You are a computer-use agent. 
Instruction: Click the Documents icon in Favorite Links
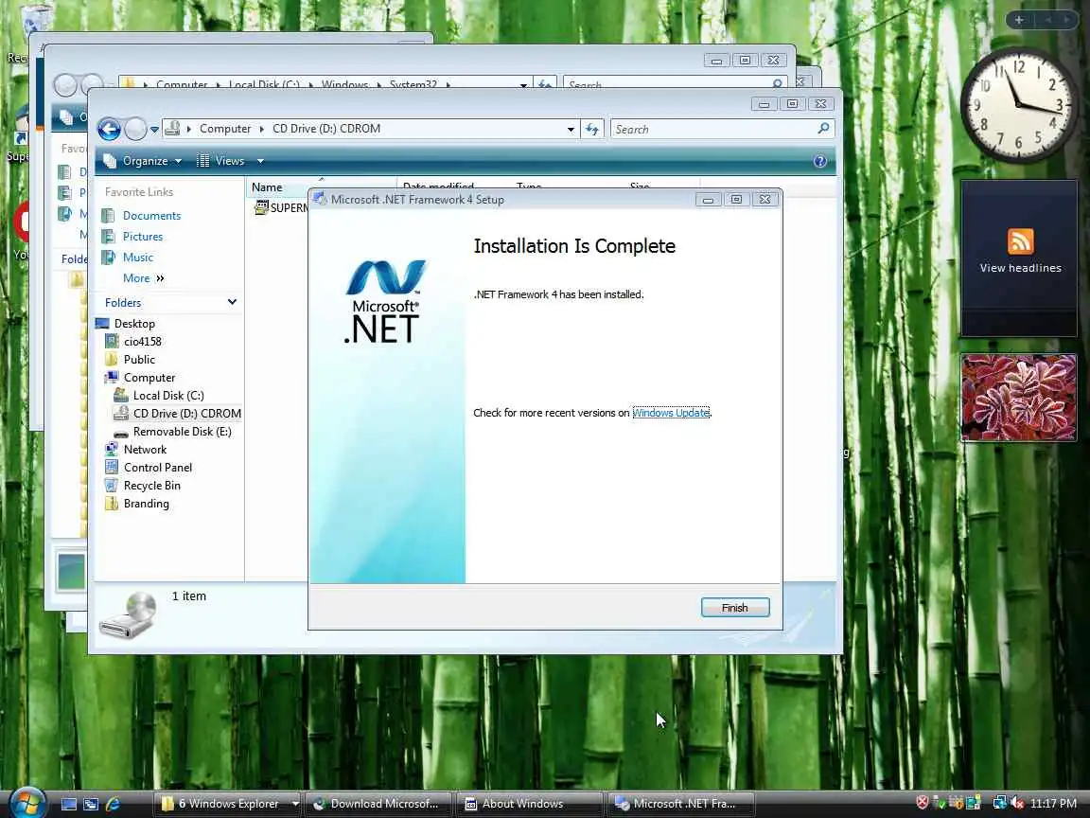point(109,216)
